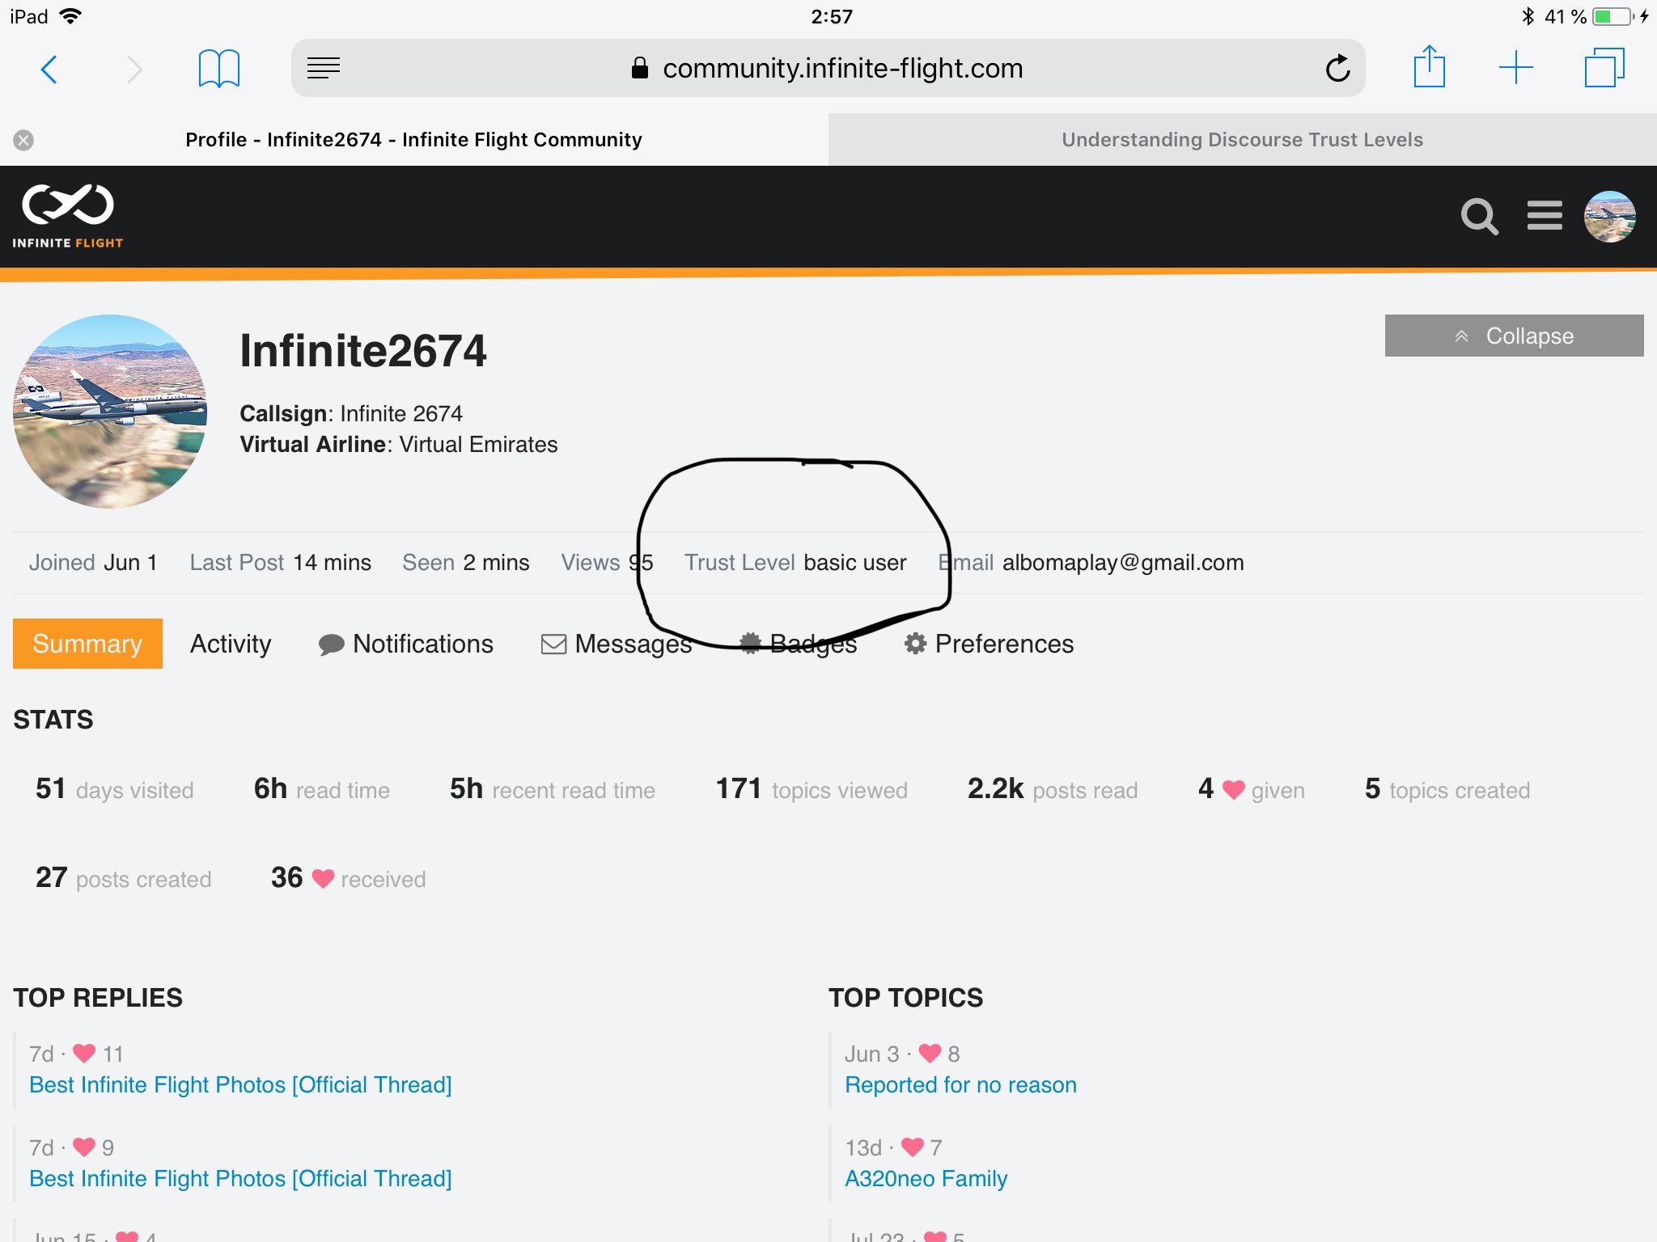Switch to Understanding Discourse Trust Levels tab
Image resolution: width=1657 pixels, height=1242 pixels.
click(x=1242, y=140)
